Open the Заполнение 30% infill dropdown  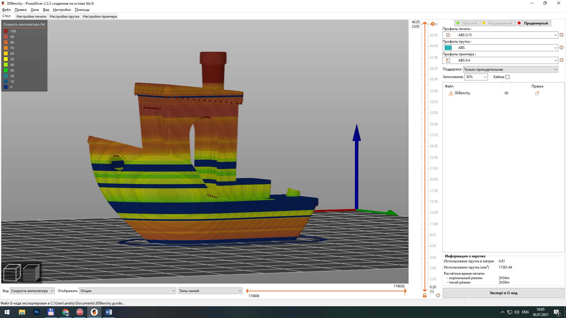pyautogui.click(x=476, y=77)
